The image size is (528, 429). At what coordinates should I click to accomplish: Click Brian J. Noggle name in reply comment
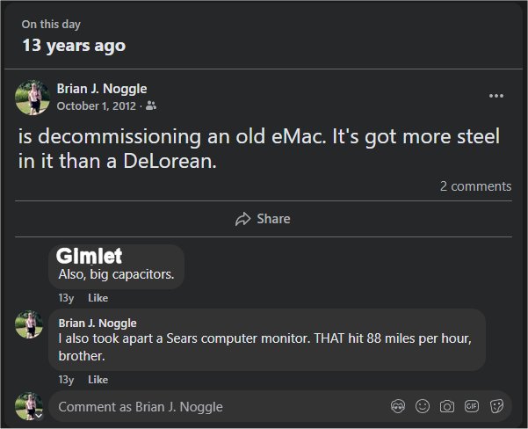[x=97, y=323]
